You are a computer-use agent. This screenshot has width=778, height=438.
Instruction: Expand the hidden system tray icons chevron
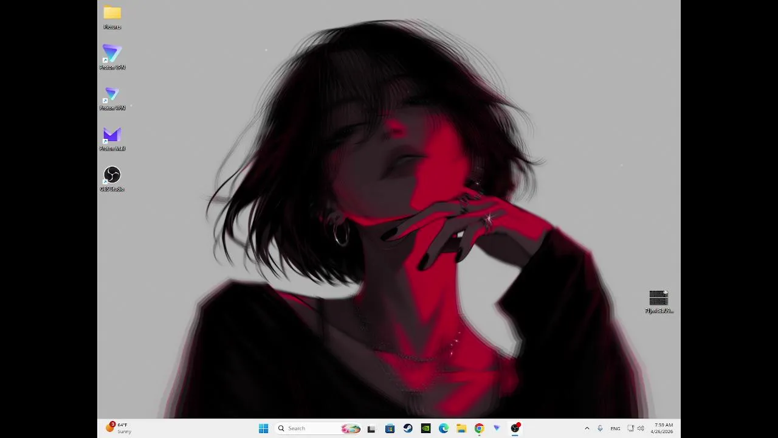(x=587, y=428)
